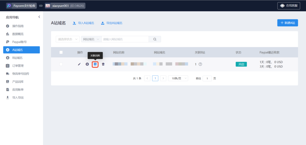Tick the checkbox in the first row
The width and height of the screenshot is (306, 145).
point(61,64)
